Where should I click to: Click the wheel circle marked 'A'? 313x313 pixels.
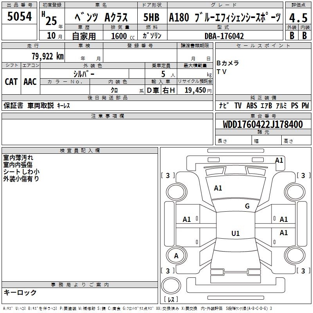tap(176, 255)
